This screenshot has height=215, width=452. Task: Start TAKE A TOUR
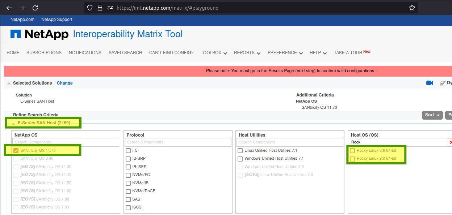(x=348, y=53)
